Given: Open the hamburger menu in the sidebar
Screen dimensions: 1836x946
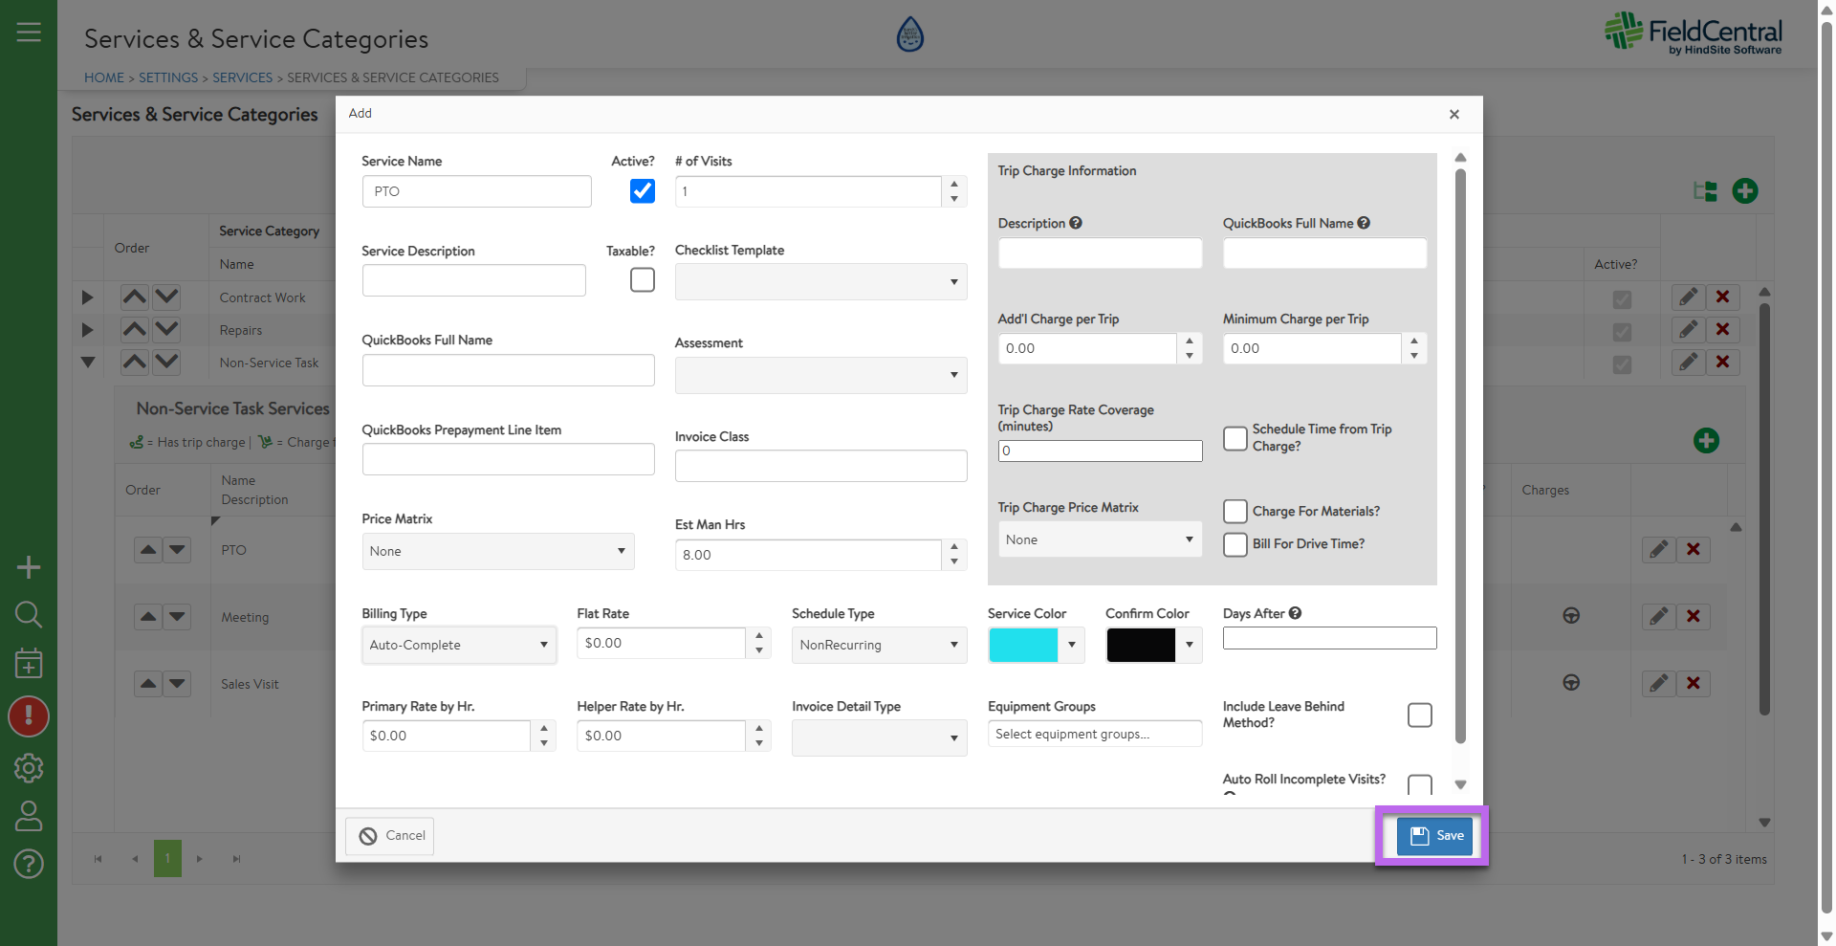Looking at the screenshot, I should coord(29,33).
